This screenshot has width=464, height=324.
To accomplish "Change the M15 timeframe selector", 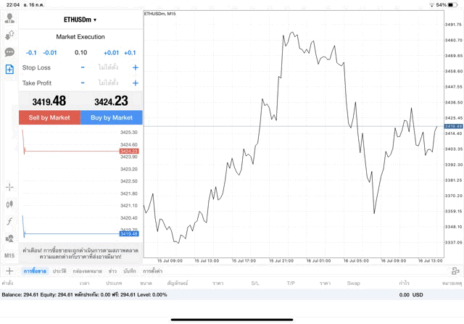I will (x=9, y=256).
